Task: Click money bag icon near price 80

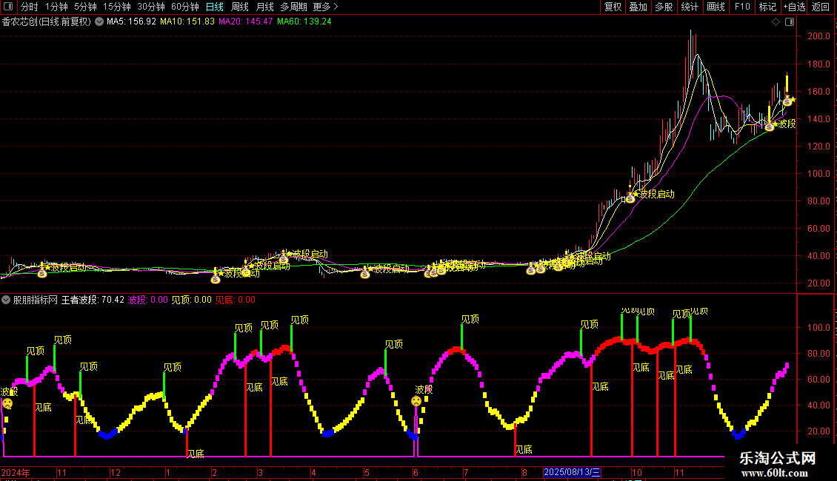Action: pyautogui.click(x=630, y=198)
